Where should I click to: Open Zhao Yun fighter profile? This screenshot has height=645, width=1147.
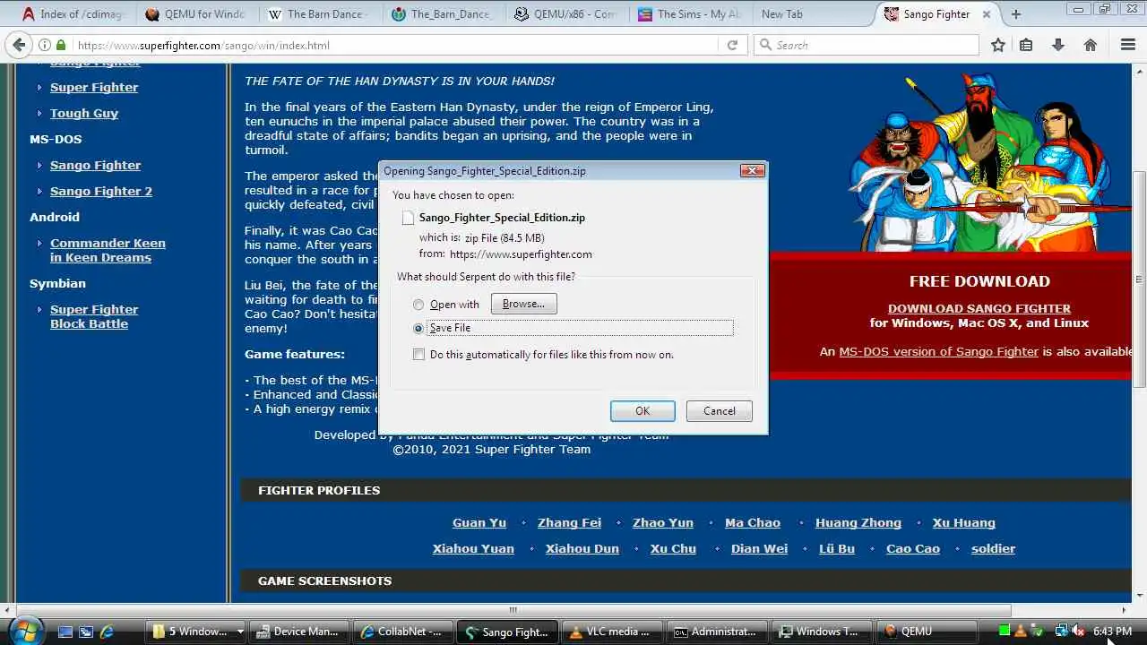pyautogui.click(x=663, y=522)
